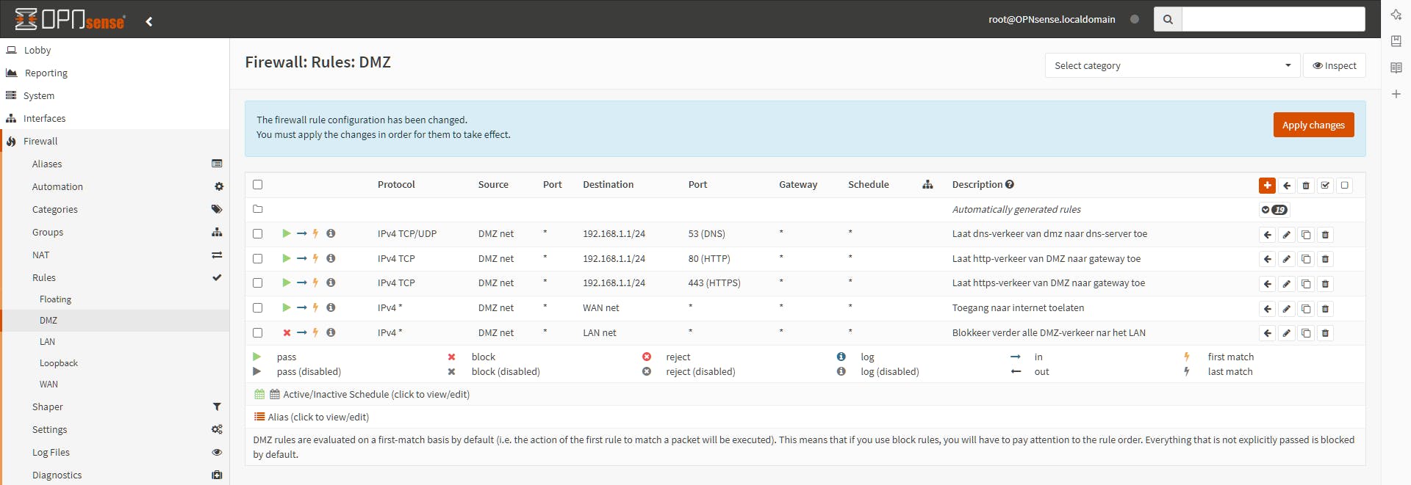Click the browser sidebar plus icon

(x=1396, y=94)
